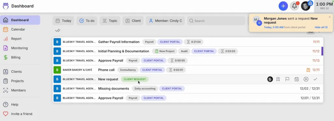The height and width of the screenshot is (121, 334).
Task: Click the 1:00 PM Dec 12 clock
Action: 324,6
